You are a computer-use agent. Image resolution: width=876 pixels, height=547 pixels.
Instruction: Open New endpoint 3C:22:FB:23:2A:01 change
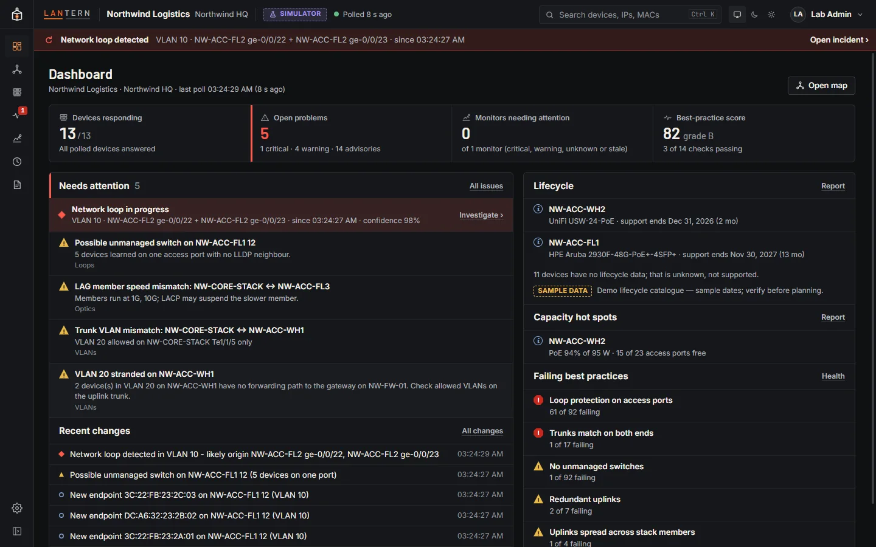coord(281,536)
